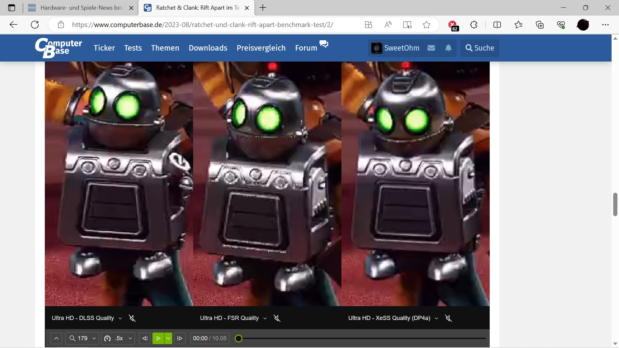Click the ComputerBase logo
Viewport: 619px width, 348px height.
(59, 48)
